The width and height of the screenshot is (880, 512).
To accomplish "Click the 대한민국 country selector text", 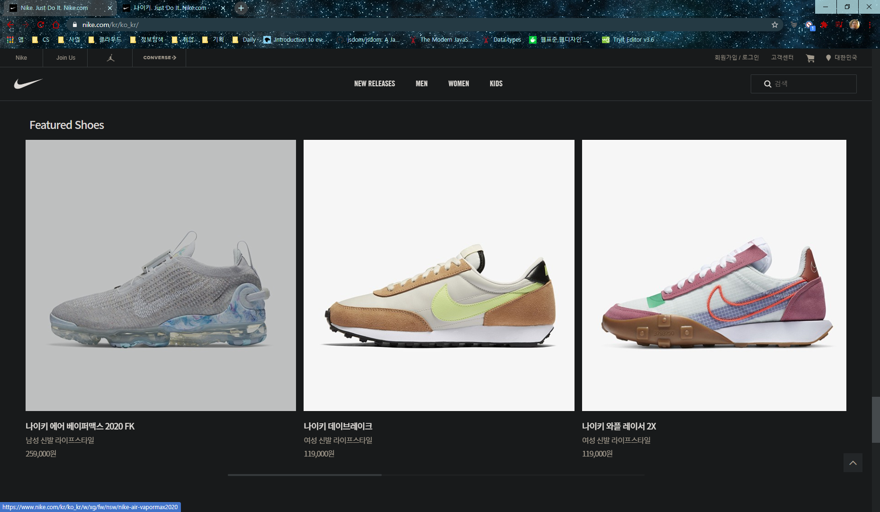I will point(845,57).
